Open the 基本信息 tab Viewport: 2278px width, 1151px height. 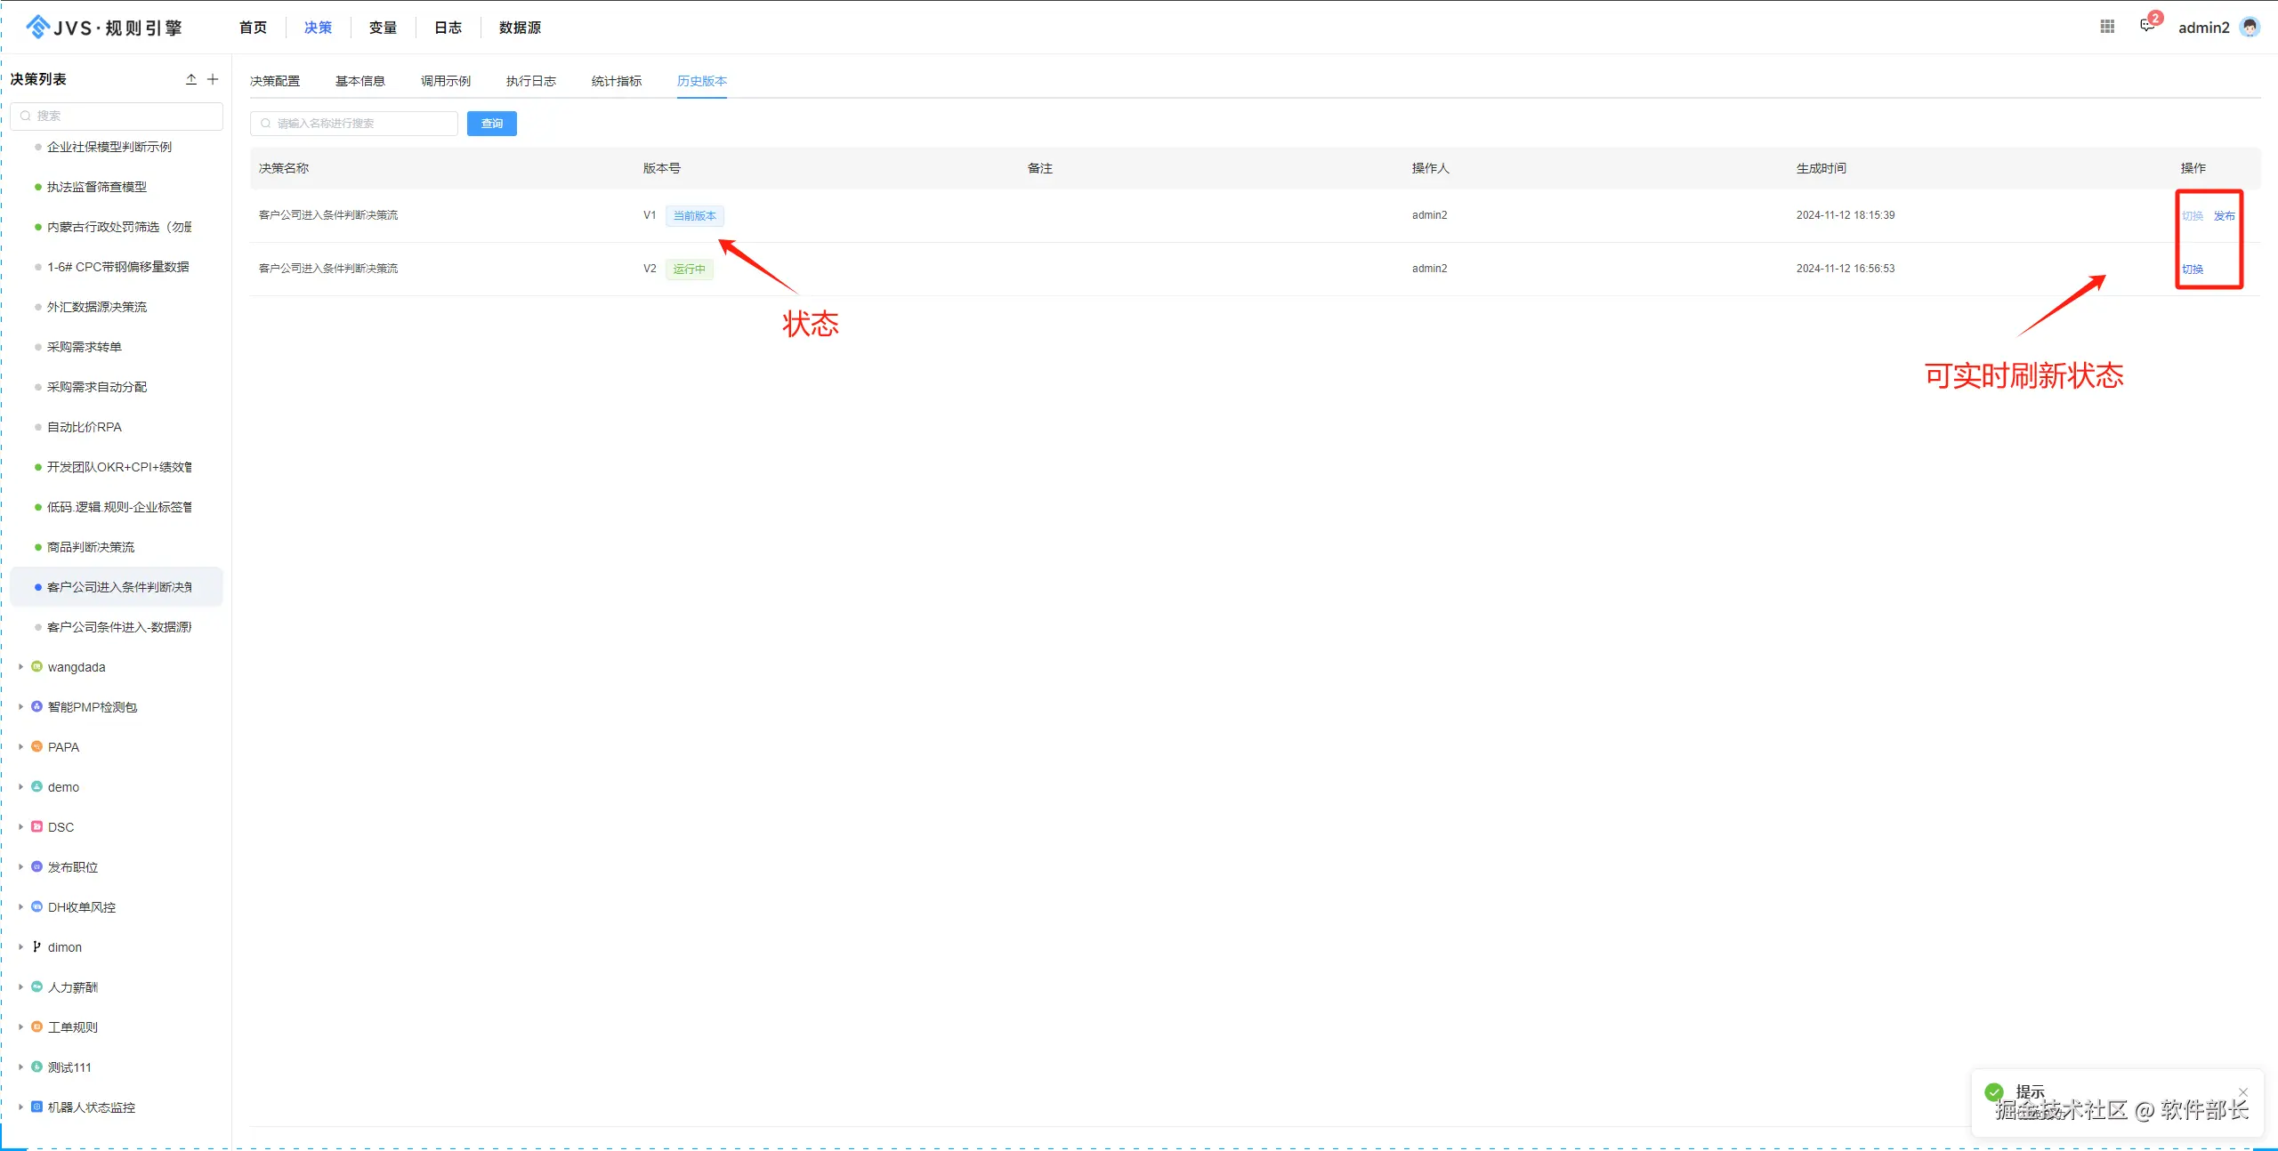(x=359, y=81)
